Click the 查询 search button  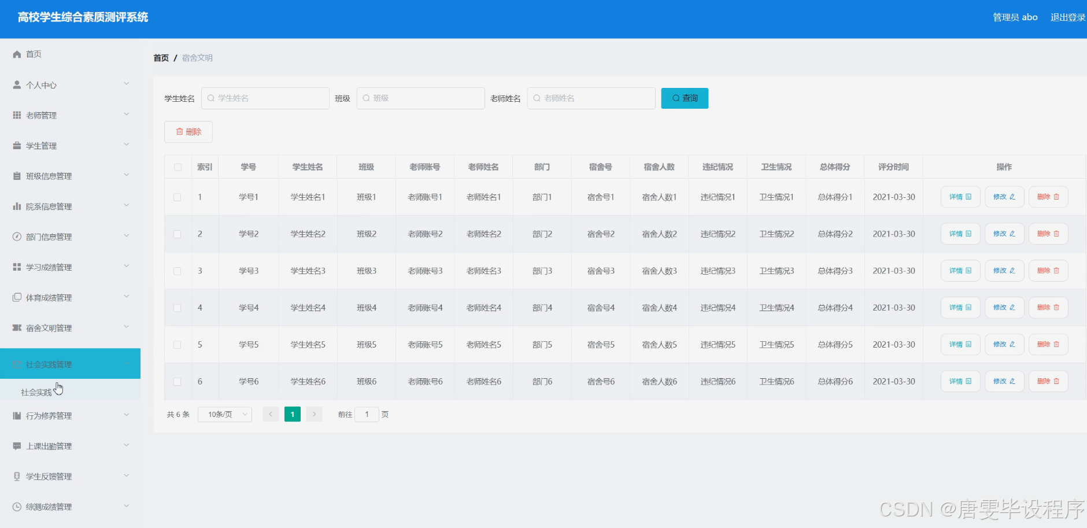[685, 98]
